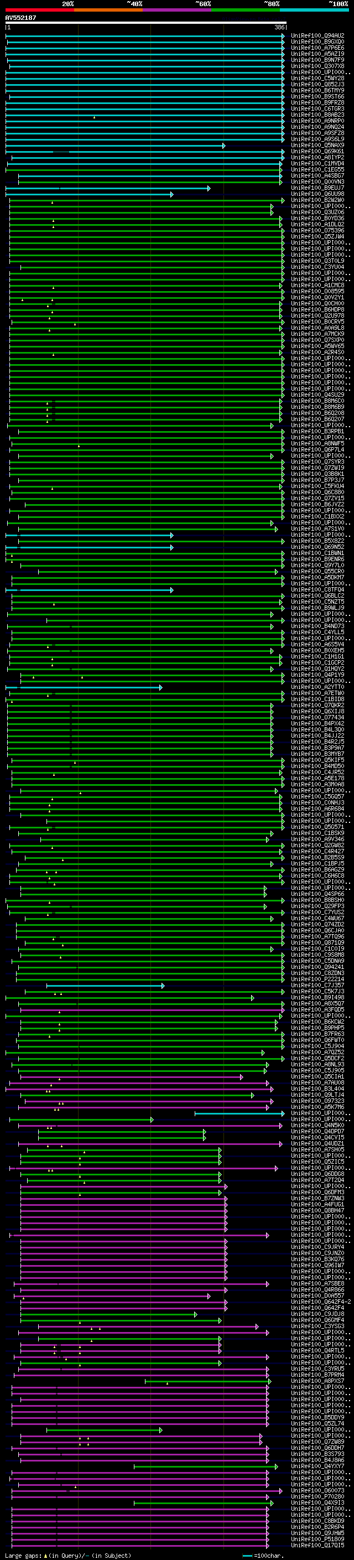Select the UniRef100_Q2GW82 label

317,846
